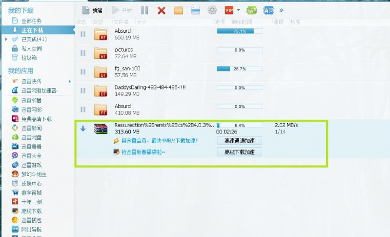Toggle pause icon on the fg_san-100 row

pos(83,72)
